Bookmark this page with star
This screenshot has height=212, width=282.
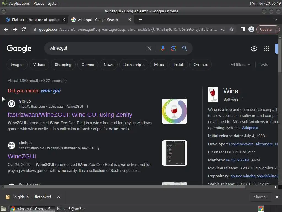click(231, 29)
